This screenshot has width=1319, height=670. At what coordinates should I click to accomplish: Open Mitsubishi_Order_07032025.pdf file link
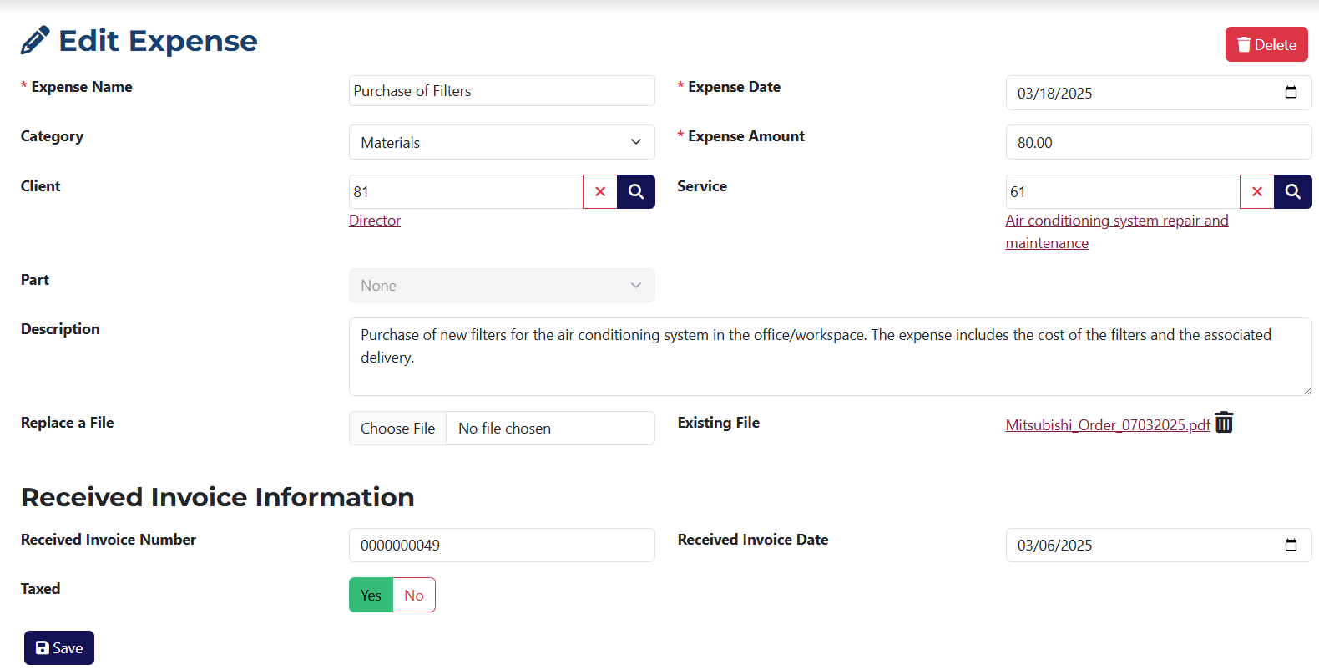click(1108, 425)
